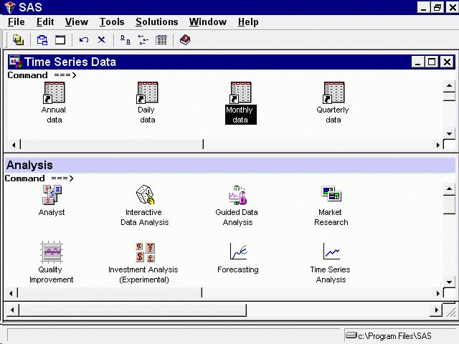Launch Investment Analysis (Experimental)
This screenshot has width=459, height=344.
point(145,252)
